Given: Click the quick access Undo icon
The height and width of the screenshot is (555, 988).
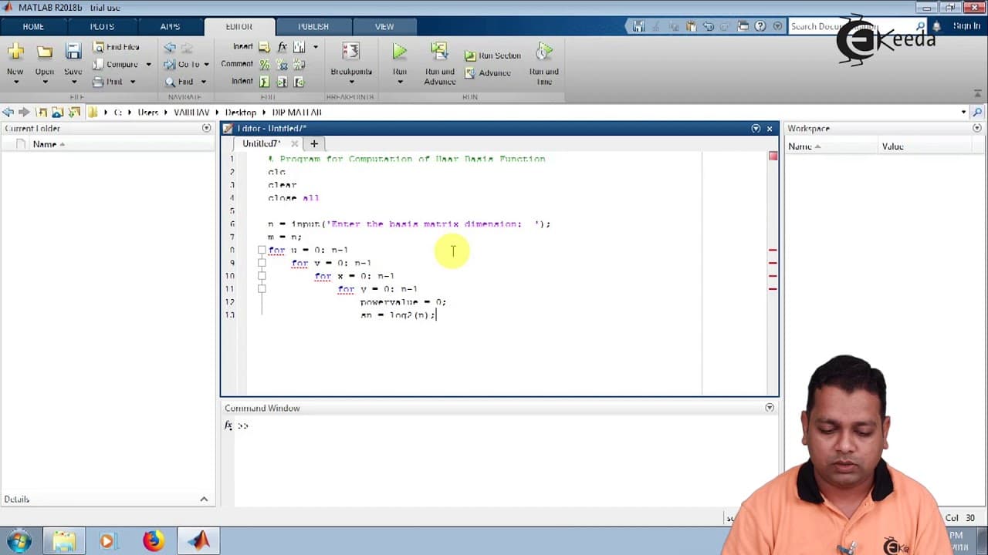Looking at the screenshot, I should (709, 26).
